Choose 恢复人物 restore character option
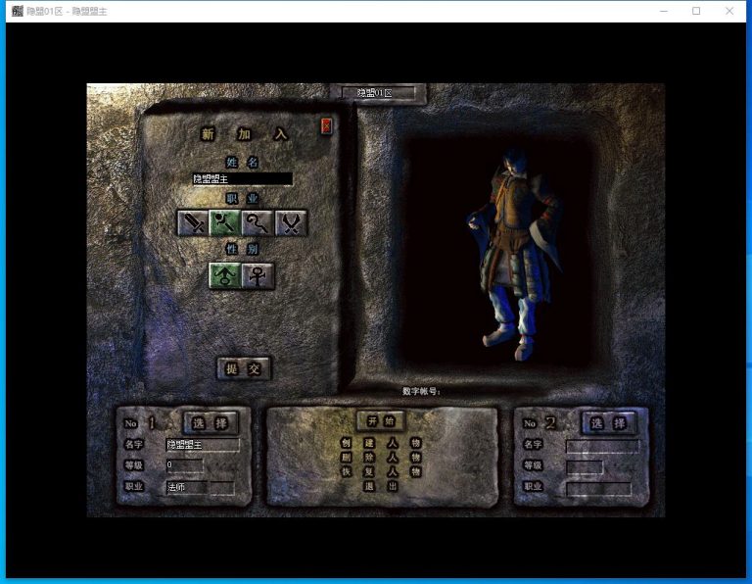752x584 pixels. [380, 471]
